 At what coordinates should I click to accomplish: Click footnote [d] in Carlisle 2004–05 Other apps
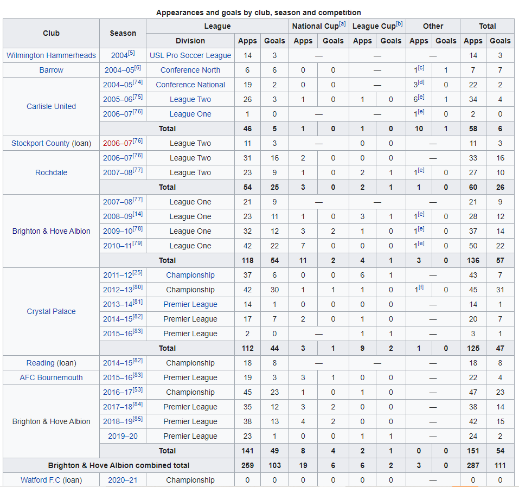(x=421, y=82)
